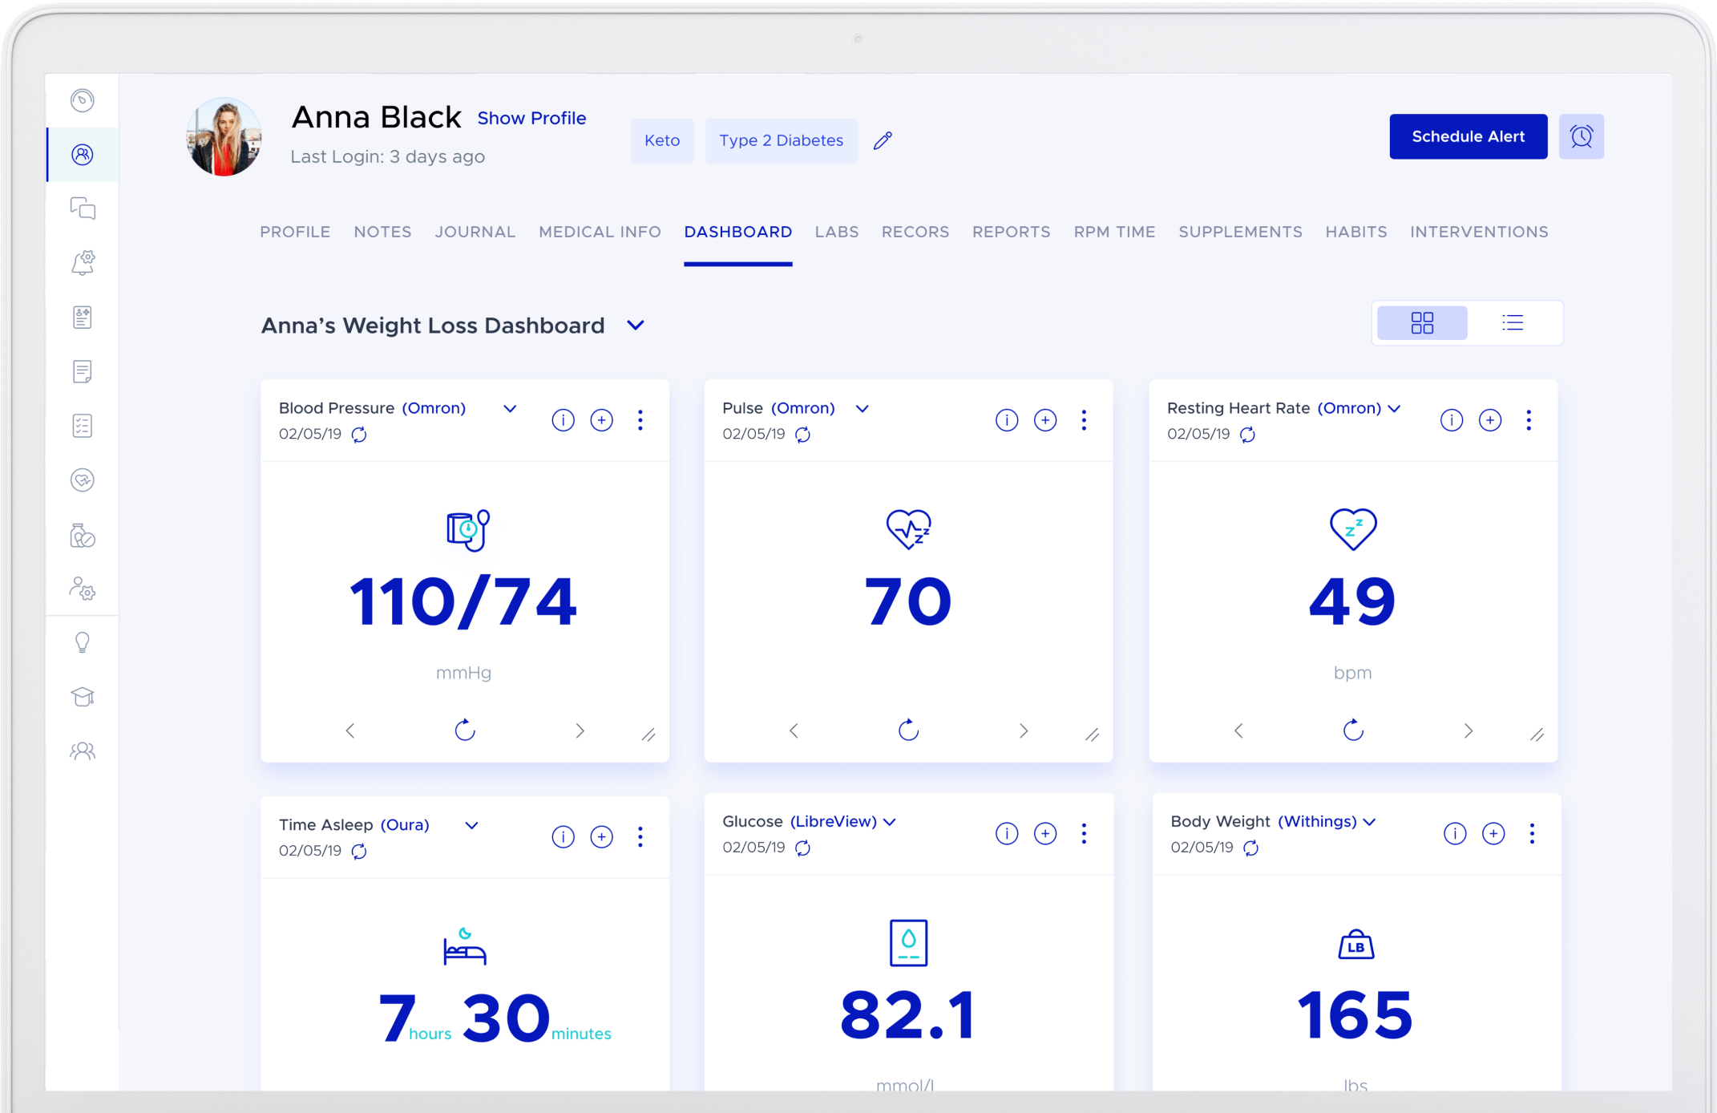This screenshot has height=1113, width=1717.
Task: Open the medical clipboard sidebar icon
Action: coord(83,318)
